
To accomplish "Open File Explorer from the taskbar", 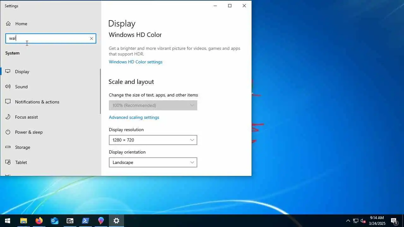I will [x=24, y=221].
